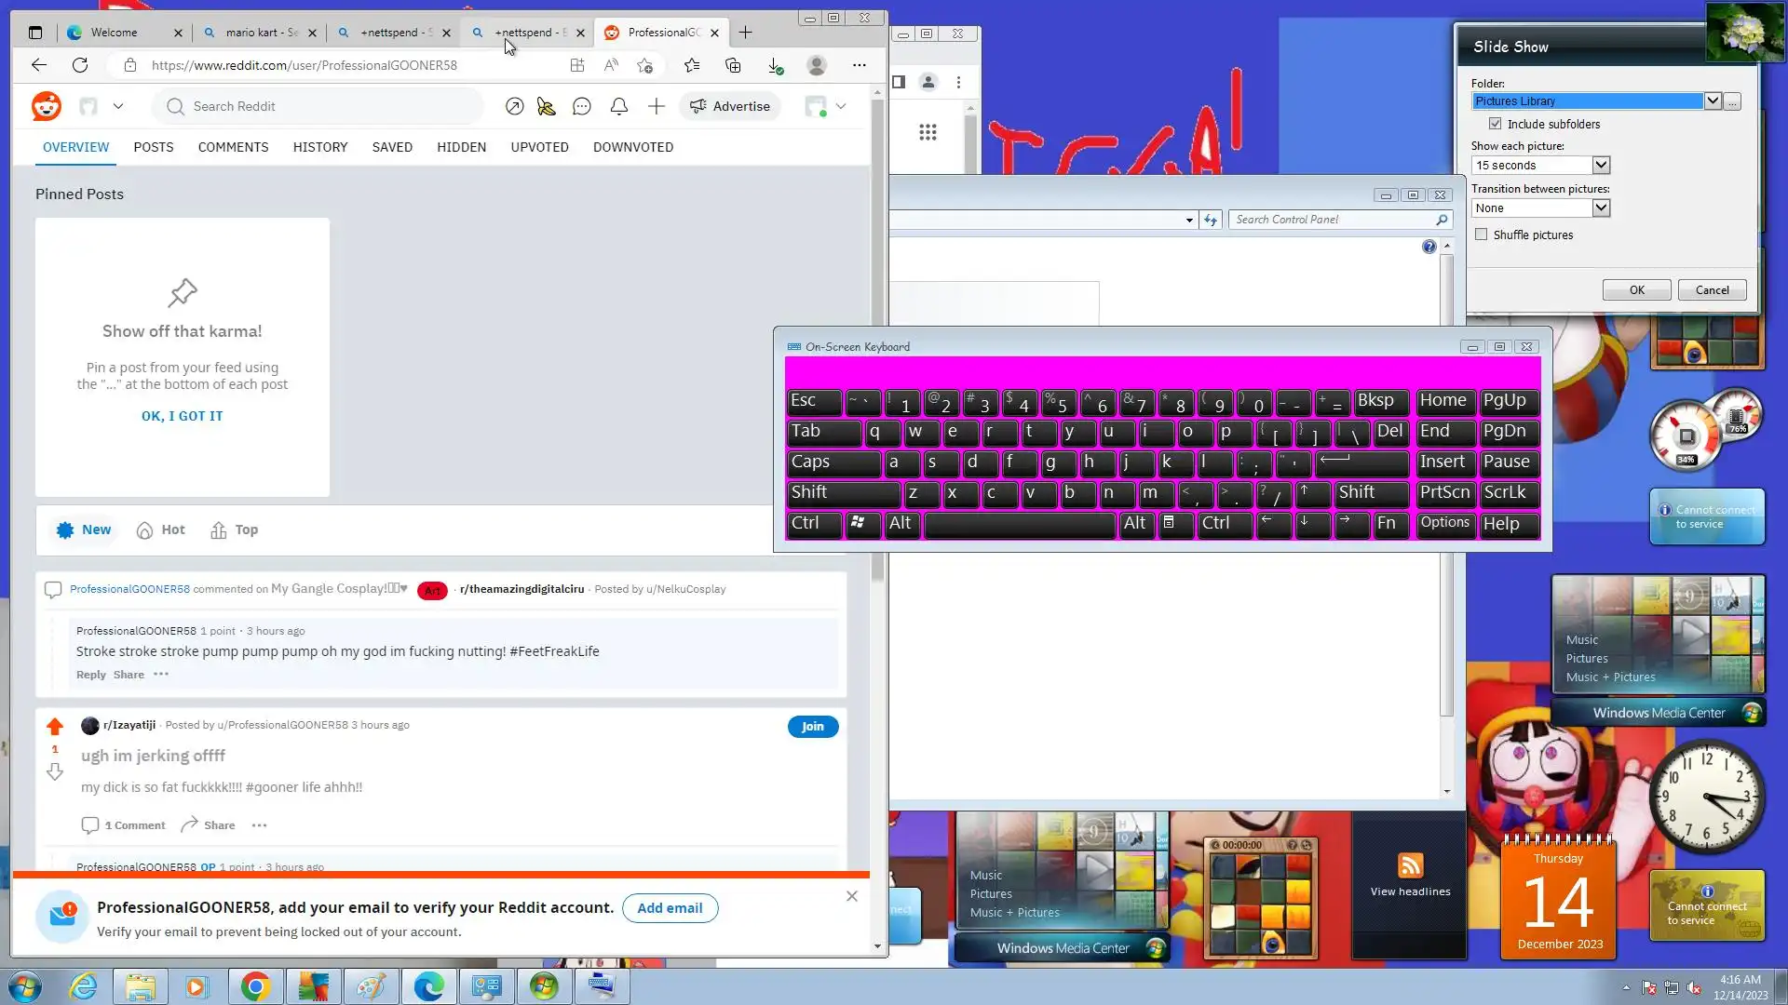The height and width of the screenshot is (1005, 1788).
Task: Upvote the 'ugh im jerking offff' post
Action: 55,727
